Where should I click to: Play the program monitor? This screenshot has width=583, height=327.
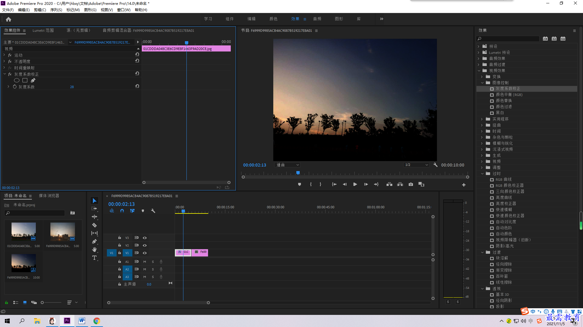(355, 184)
